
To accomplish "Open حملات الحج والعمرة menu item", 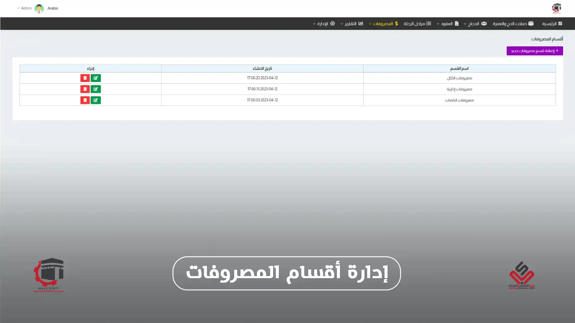I will 513,24.
